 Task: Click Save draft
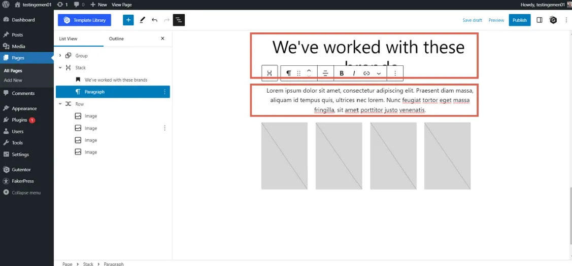(473, 20)
